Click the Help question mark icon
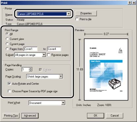Viewport: 137px width, 122px height. 130,3
